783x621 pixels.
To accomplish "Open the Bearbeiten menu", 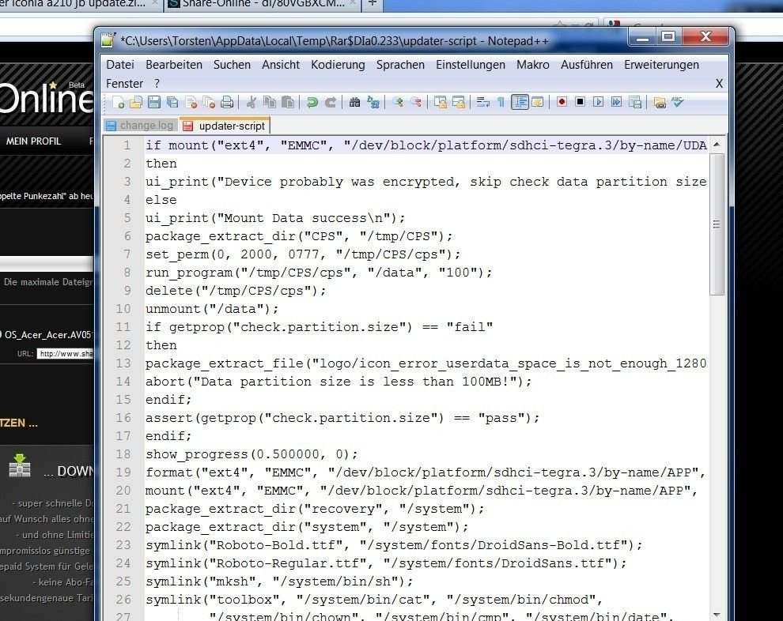I will click(174, 65).
